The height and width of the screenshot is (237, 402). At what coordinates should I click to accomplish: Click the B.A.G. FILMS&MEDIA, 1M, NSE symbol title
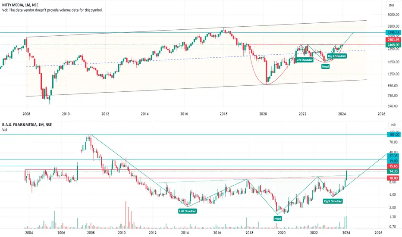tap(27, 125)
